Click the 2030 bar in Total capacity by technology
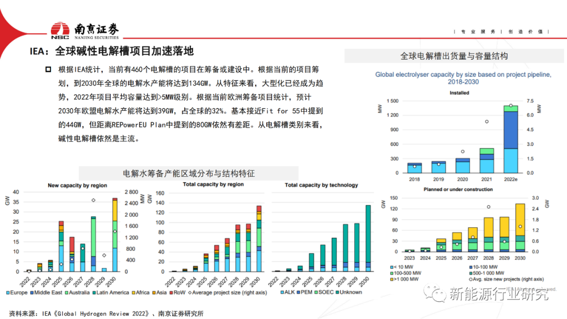567x319 pixels. 368,238
